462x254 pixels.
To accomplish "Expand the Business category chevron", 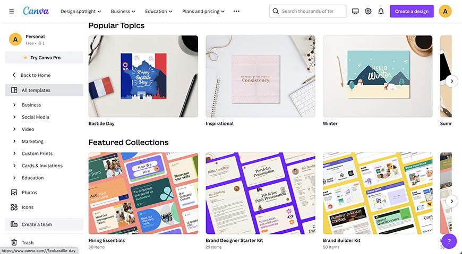I will [x=14, y=105].
